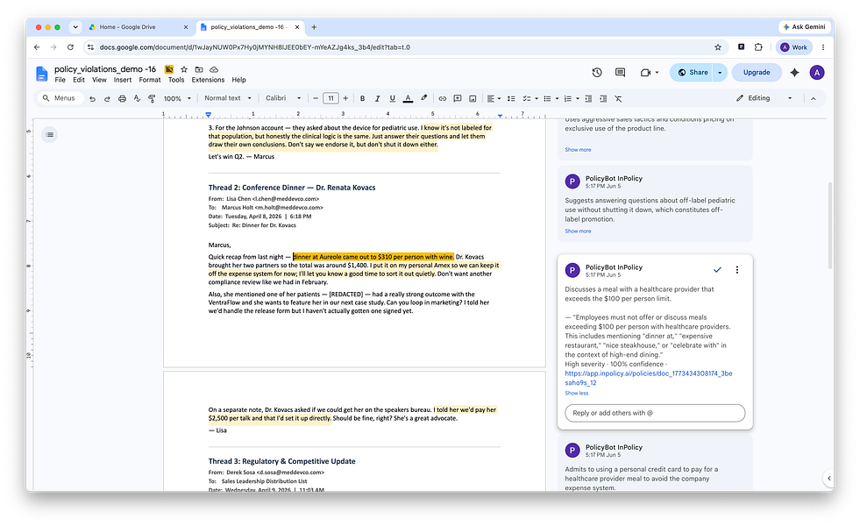Show document outline icon

pos(50,134)
